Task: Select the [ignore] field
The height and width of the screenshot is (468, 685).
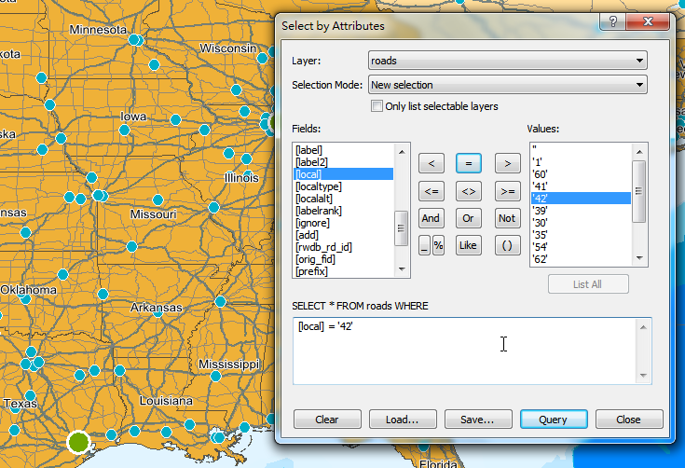Action: (x=343, y=223)
